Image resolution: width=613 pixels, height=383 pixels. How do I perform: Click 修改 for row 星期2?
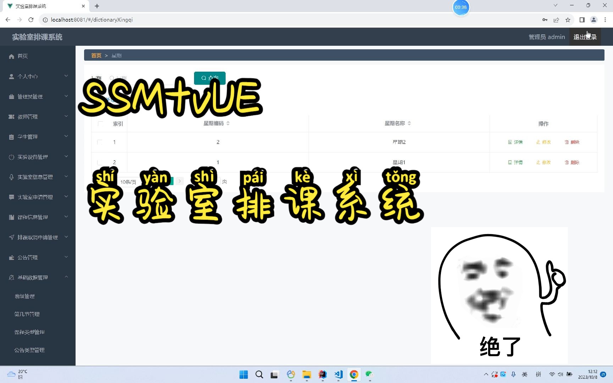pyautogui.click(x=543, y=142)
